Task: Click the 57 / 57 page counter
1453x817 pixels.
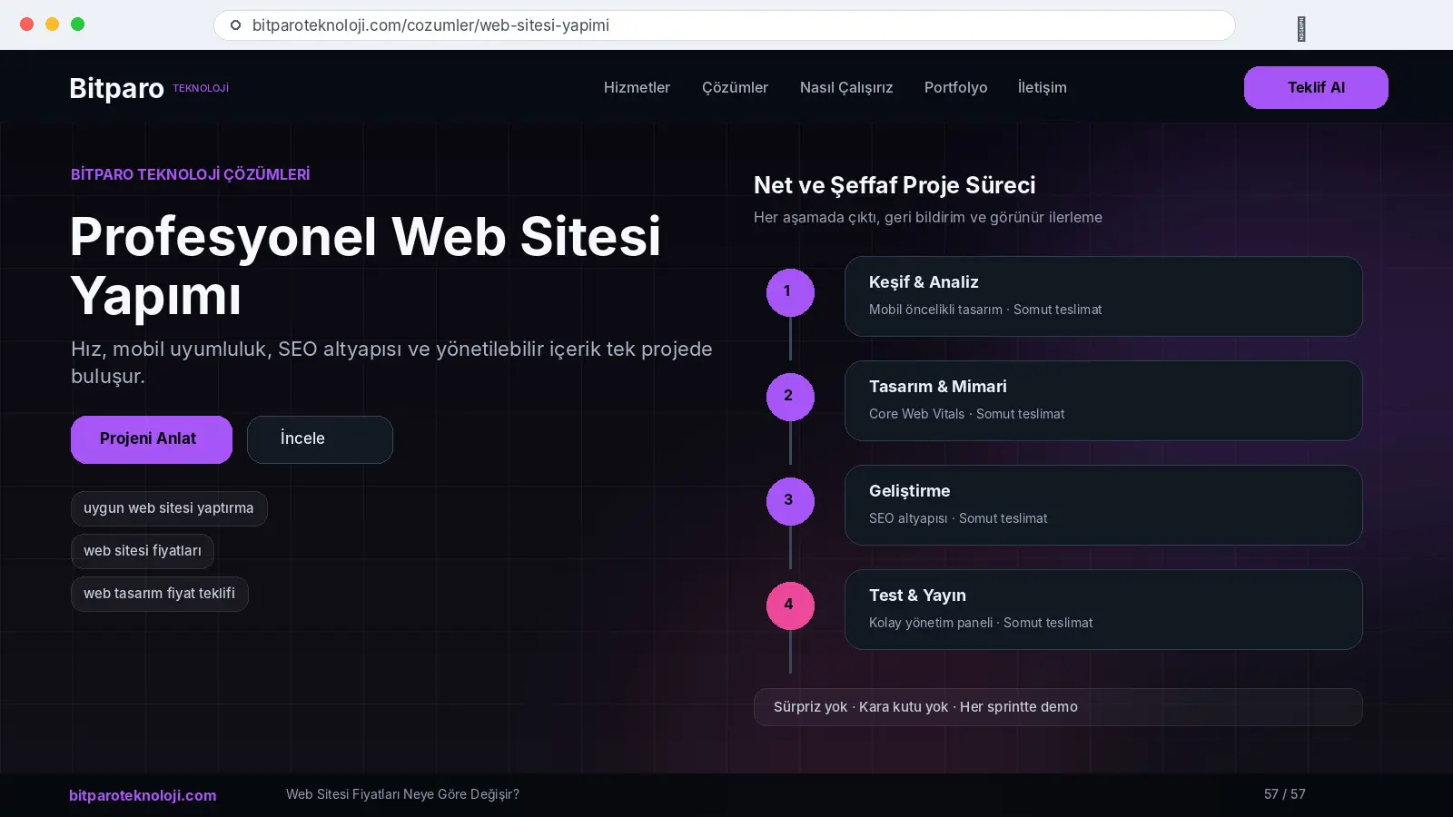Action: (x=1284, y=794)
